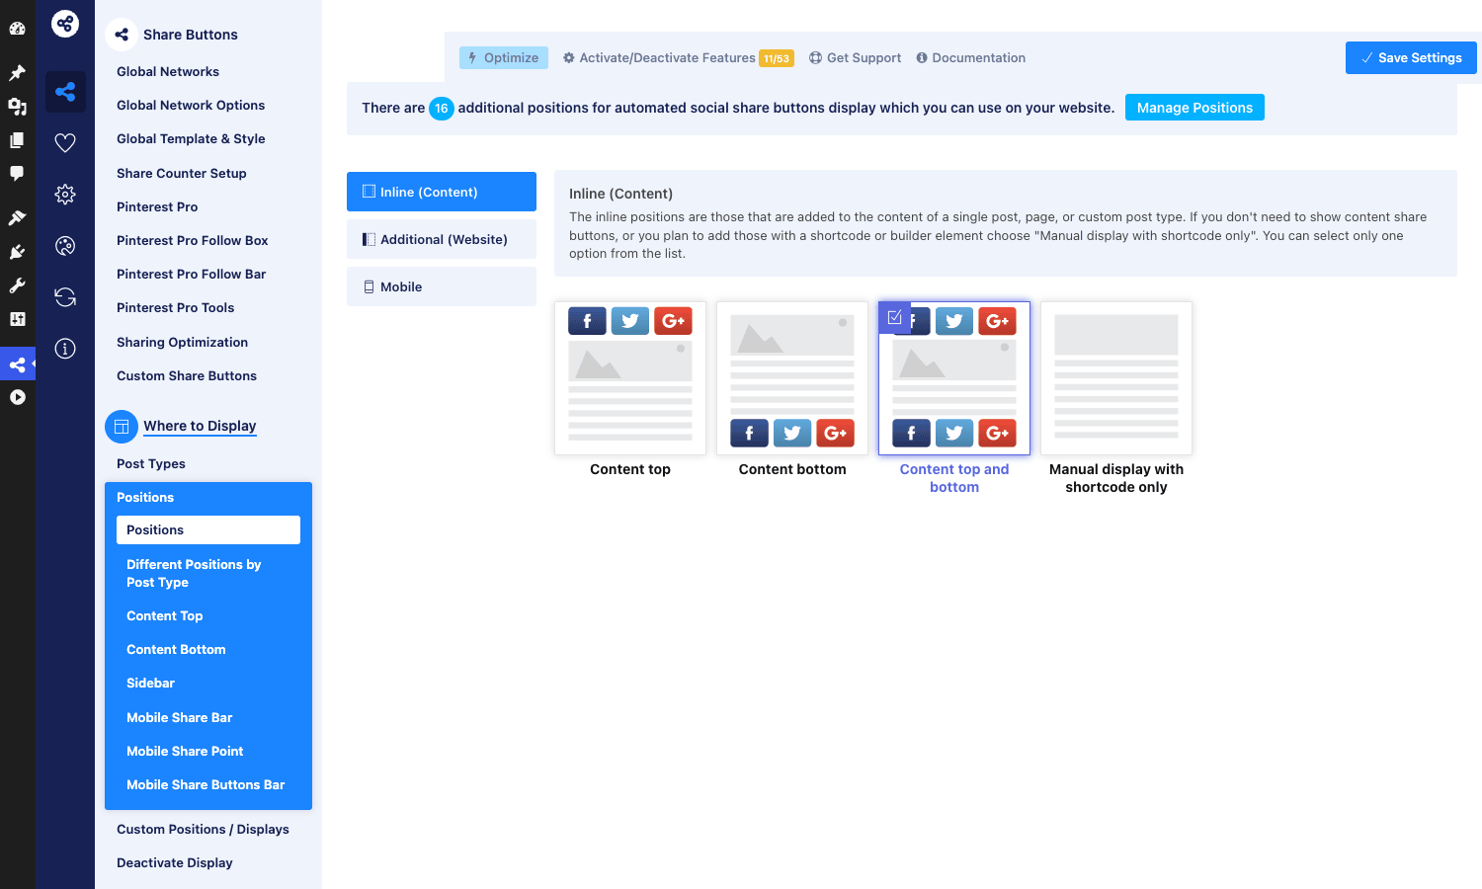
Task: Open Sharing Optimization
Action: click(183, 342)
